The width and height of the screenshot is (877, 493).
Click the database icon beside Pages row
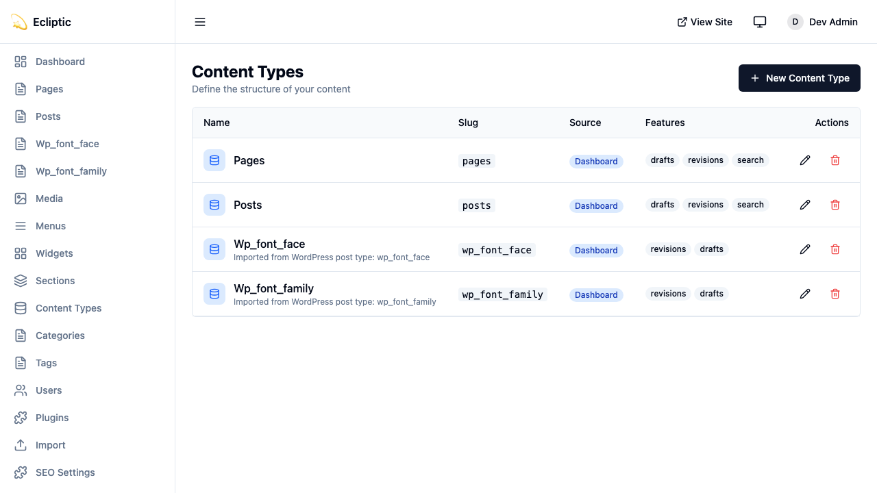[214, 160]
